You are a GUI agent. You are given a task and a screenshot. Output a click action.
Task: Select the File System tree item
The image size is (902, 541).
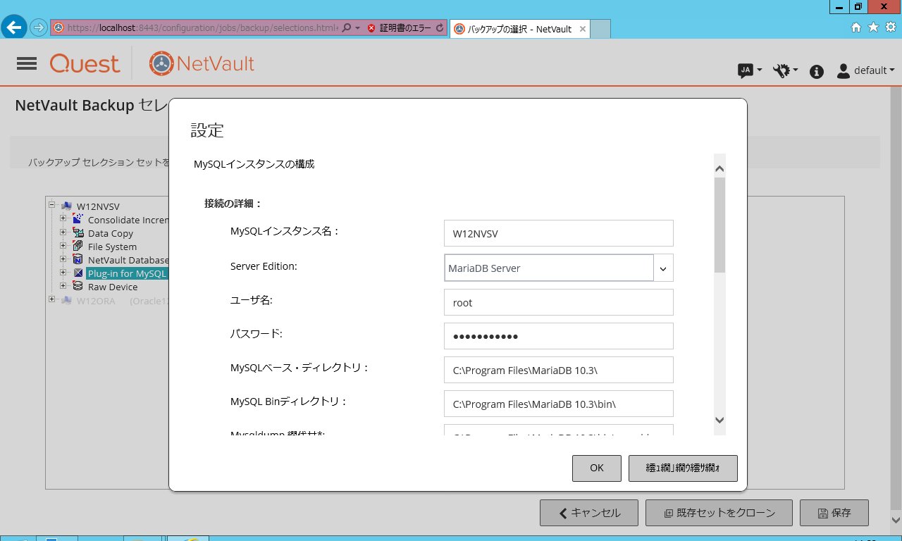click(113, 247)
